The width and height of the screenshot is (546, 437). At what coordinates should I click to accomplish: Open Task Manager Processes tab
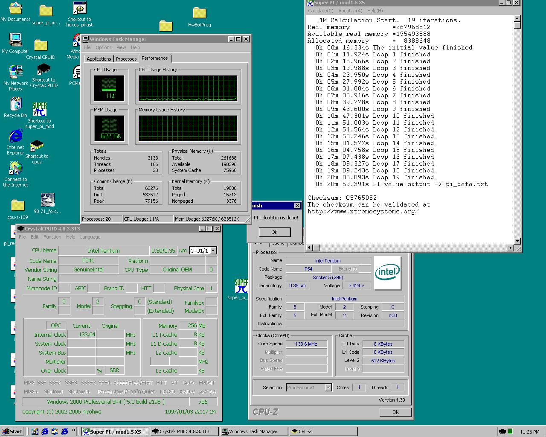[x=126, y=59]
